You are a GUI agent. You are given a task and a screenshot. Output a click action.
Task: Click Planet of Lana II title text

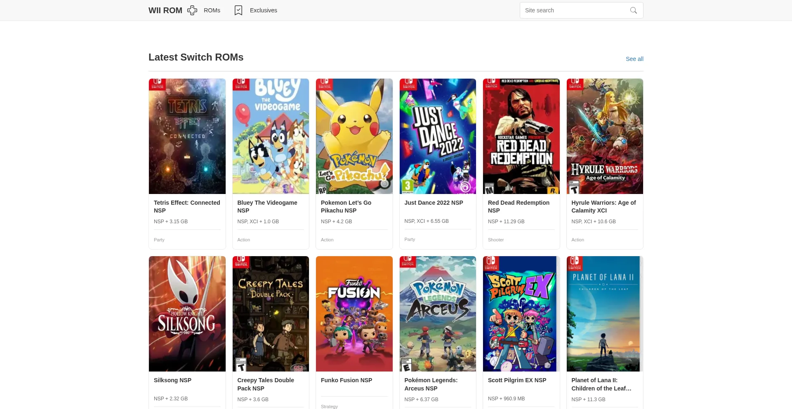pos(601,384)
